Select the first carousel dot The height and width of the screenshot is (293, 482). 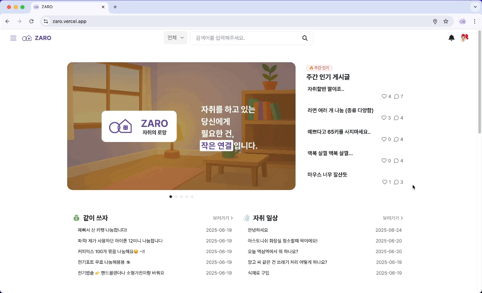click(171, 197)
